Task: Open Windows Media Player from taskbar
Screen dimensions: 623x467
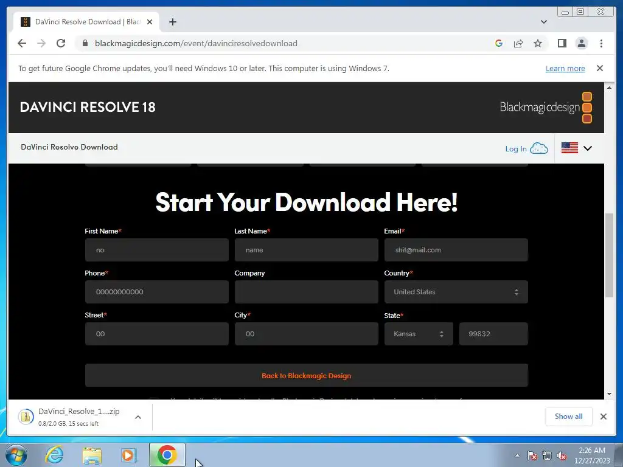Action: tap(129, 455)
